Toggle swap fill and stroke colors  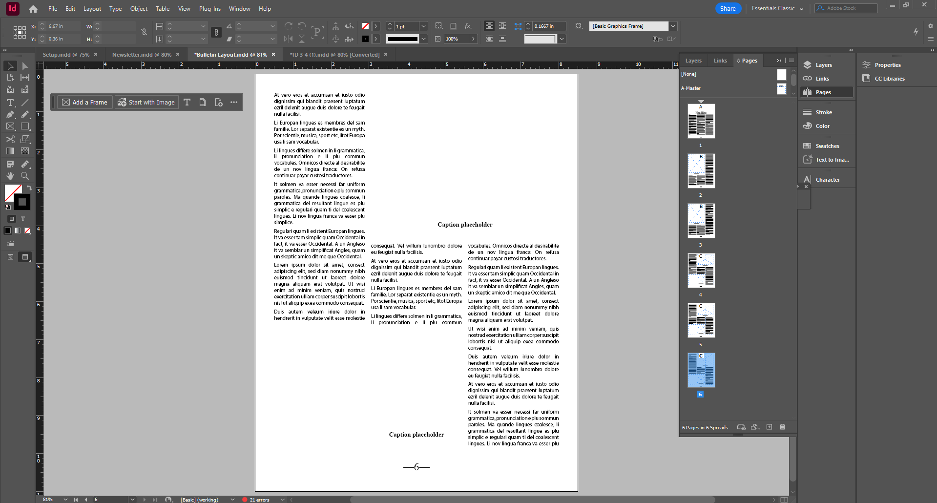pos(29,188)
